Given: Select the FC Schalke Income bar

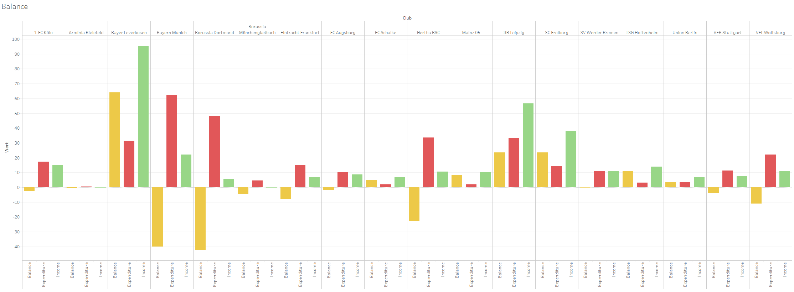Looking at the screenshot, I should [400, 182].
